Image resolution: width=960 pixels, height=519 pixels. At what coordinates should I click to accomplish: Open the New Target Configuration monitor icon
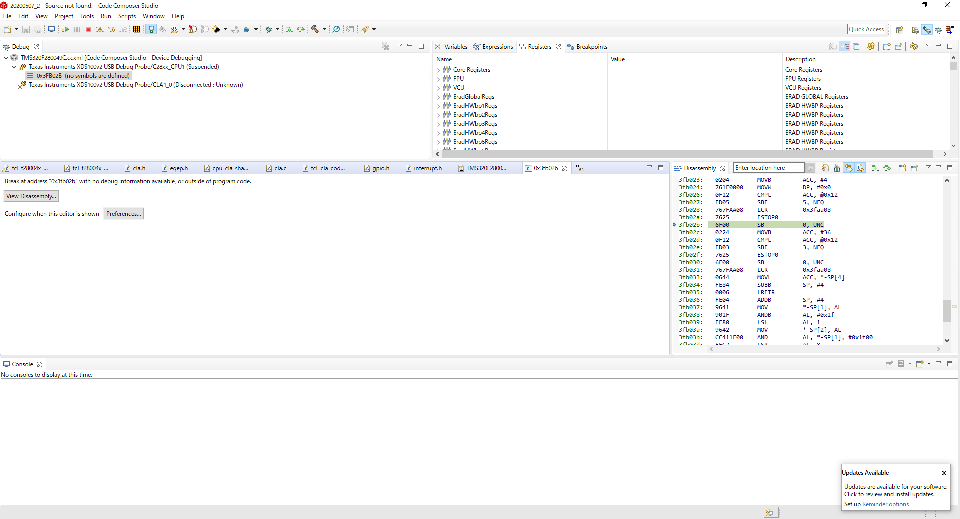click(x=51, y=30)
